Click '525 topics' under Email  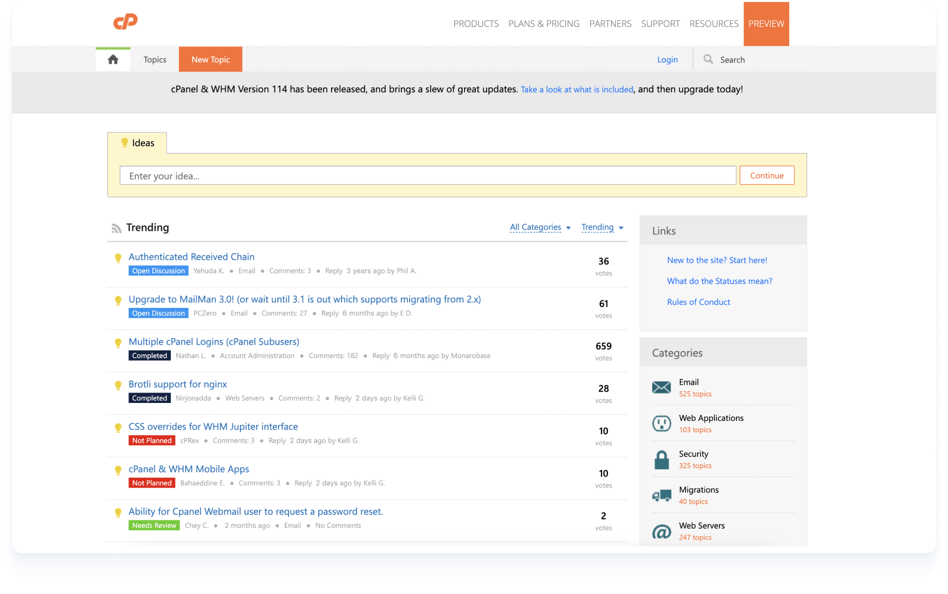695,394
